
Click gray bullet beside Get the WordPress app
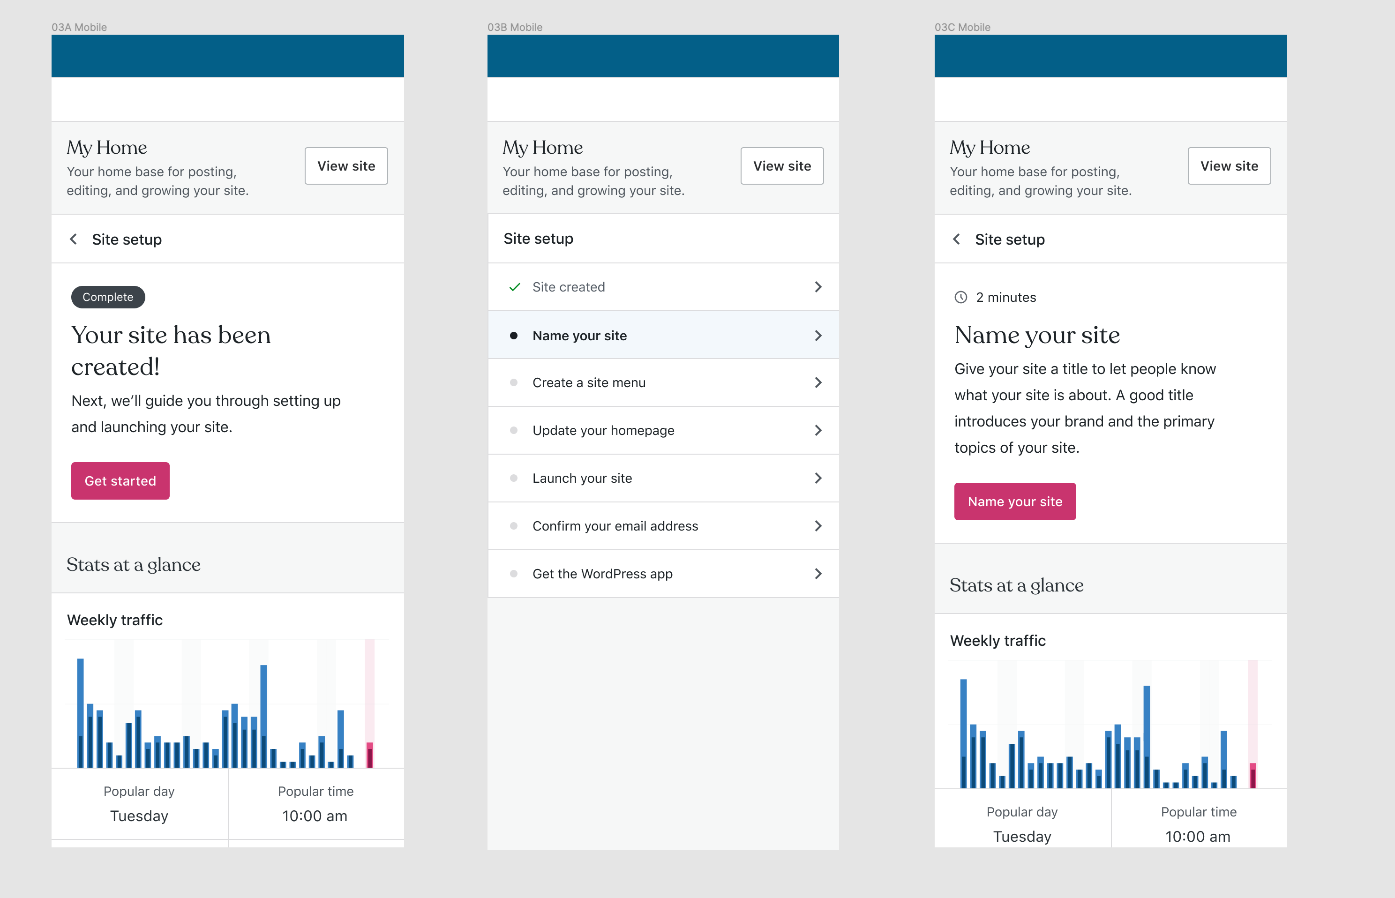[514, 574]
